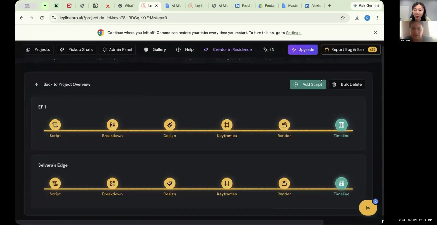
Task: Open Selvara's Edge Keyframes step icon
Action: pos(227,183)
